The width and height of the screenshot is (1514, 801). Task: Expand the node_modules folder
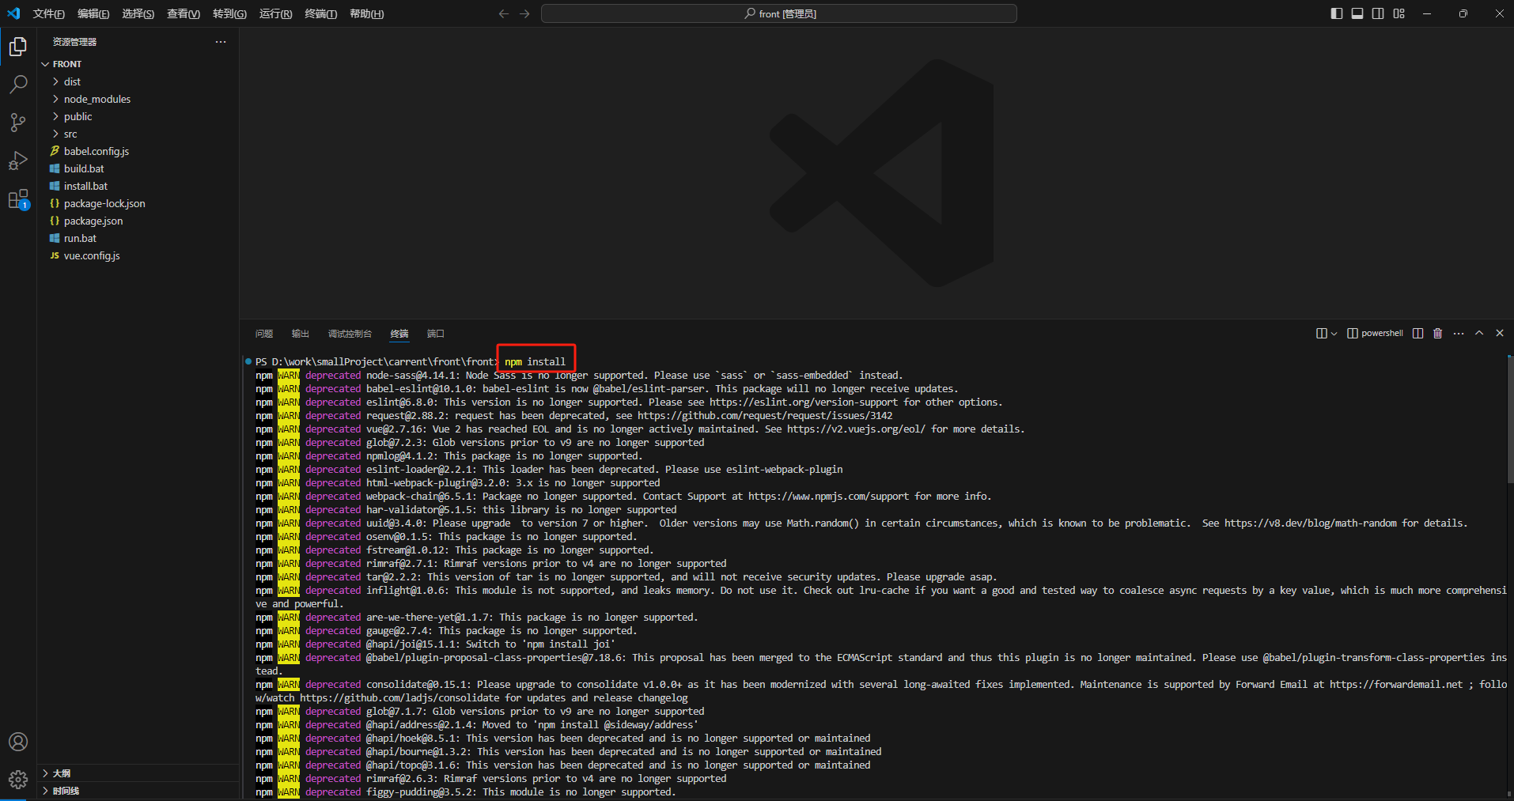pos(55,99)
